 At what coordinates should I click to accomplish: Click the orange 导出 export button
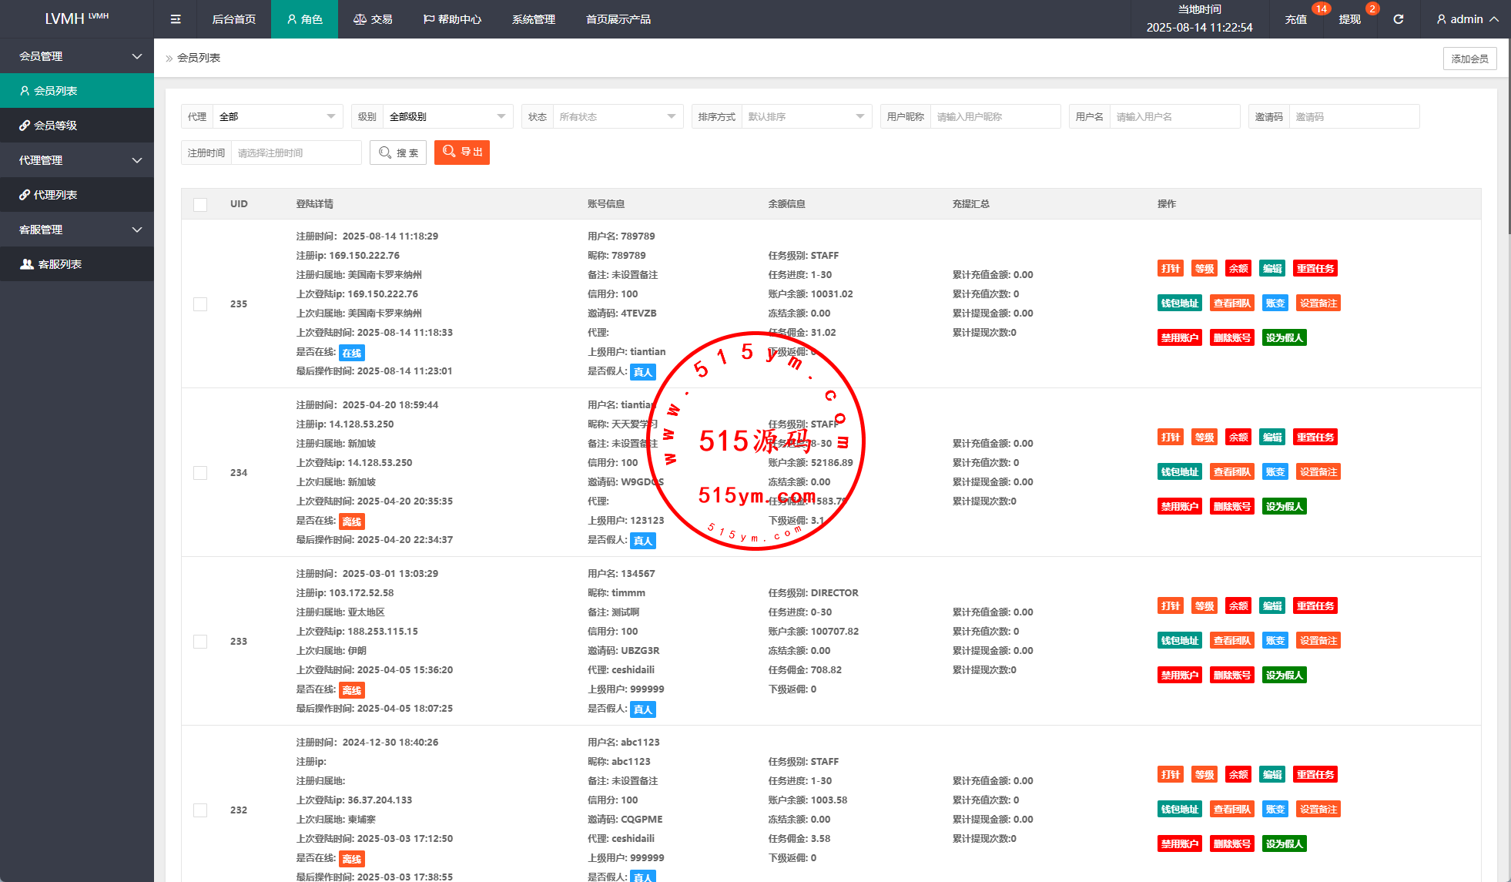tap(462, 153)
